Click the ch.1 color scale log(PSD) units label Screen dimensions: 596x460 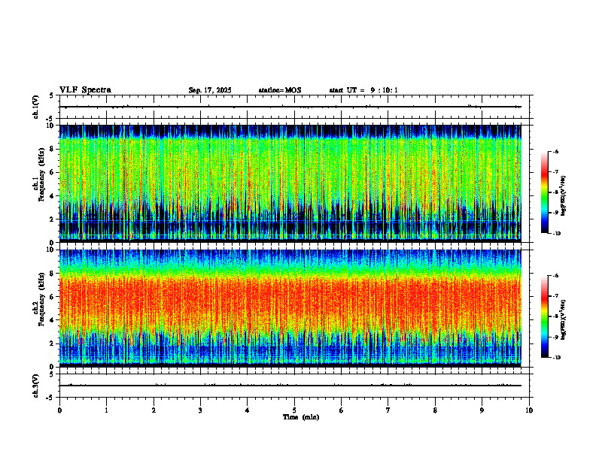pos(564,195)
